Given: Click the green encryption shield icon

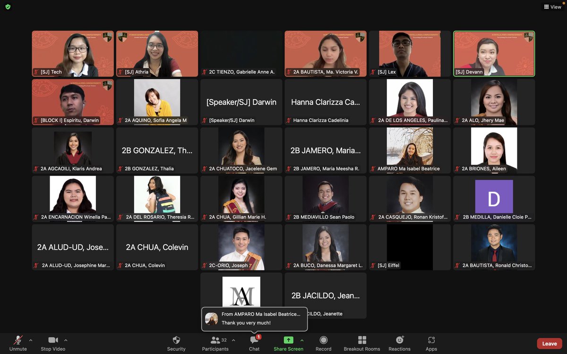Looking at the screenshot, I should coord(8,7).
